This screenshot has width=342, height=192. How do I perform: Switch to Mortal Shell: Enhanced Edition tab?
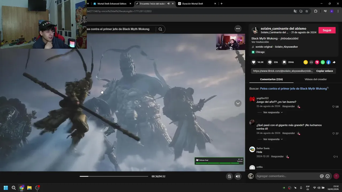[112, 4]
